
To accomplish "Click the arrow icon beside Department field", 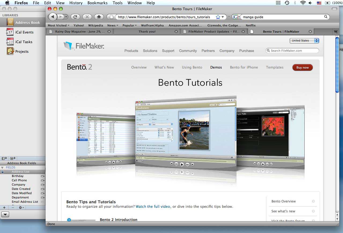I will 42,198.
